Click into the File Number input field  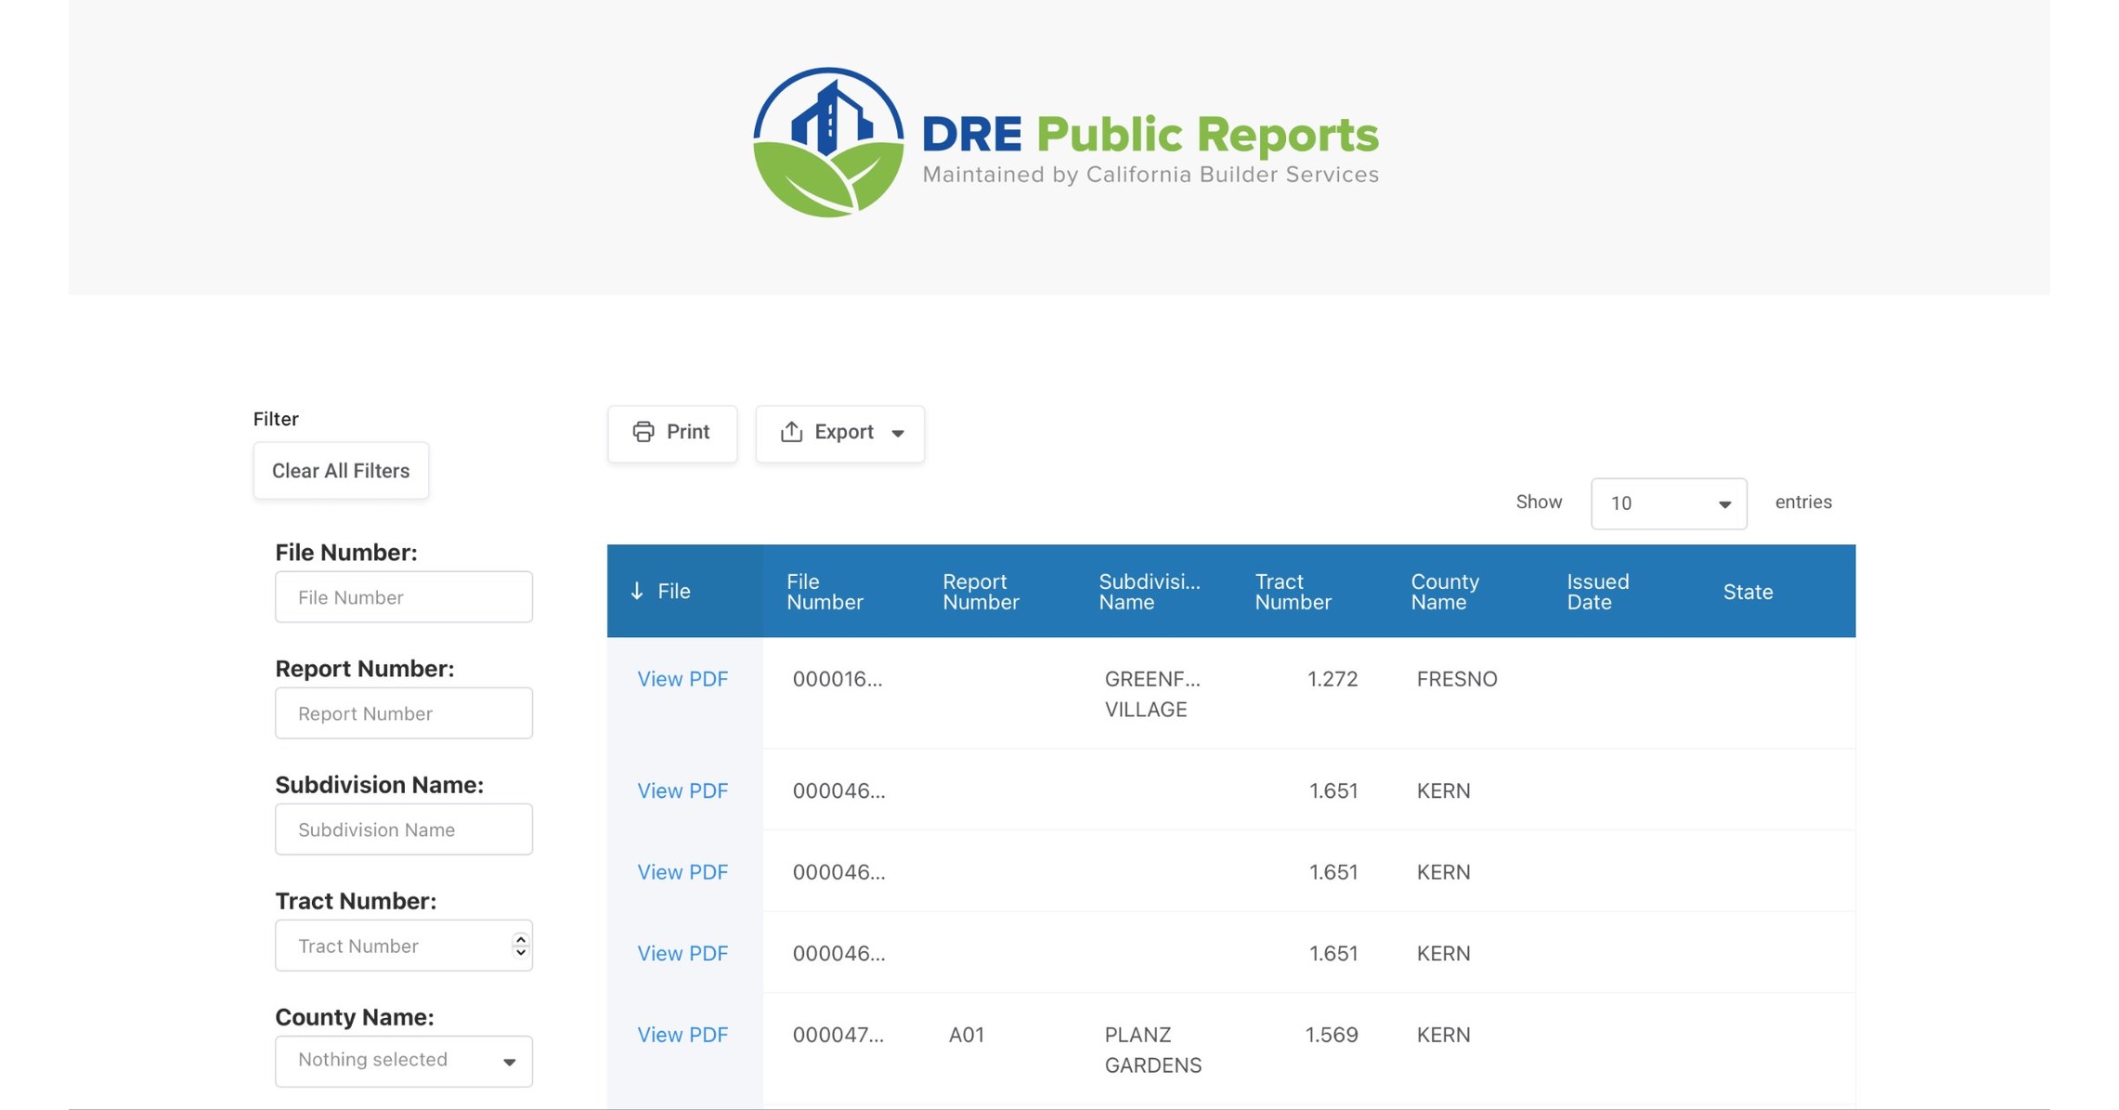(x=403, y=597)
